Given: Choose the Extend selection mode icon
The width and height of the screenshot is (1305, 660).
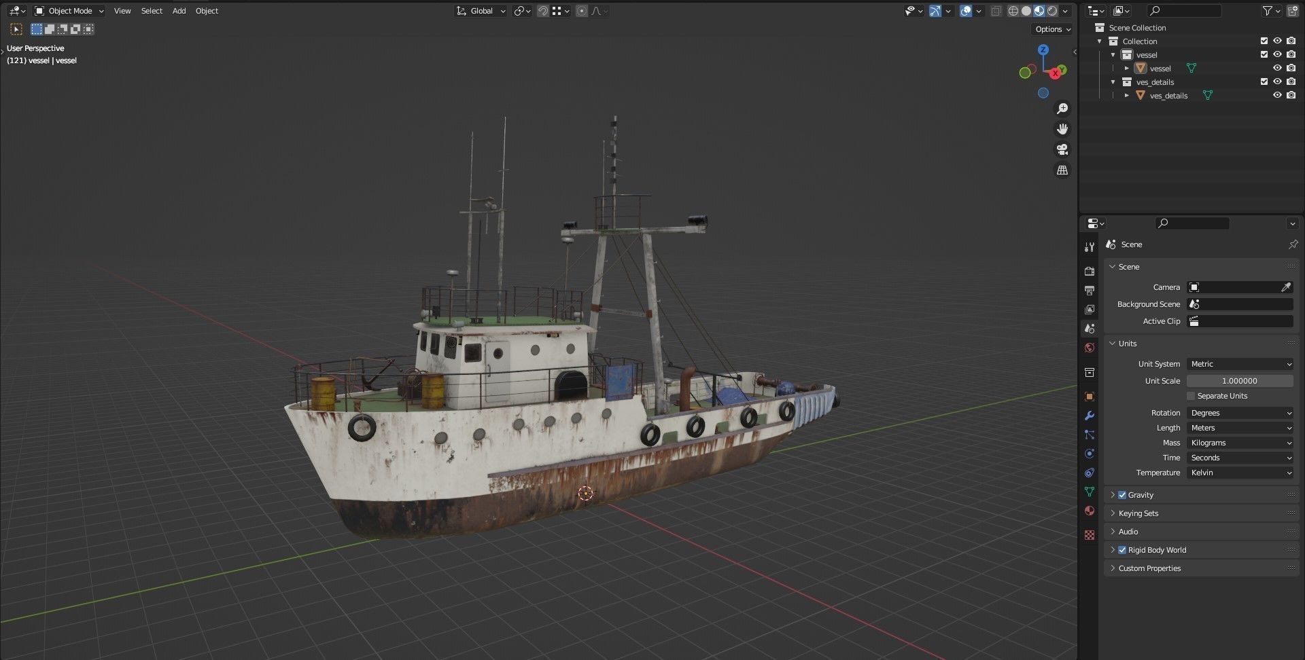Looking at the screenshot, I should [x=50, y=29].
